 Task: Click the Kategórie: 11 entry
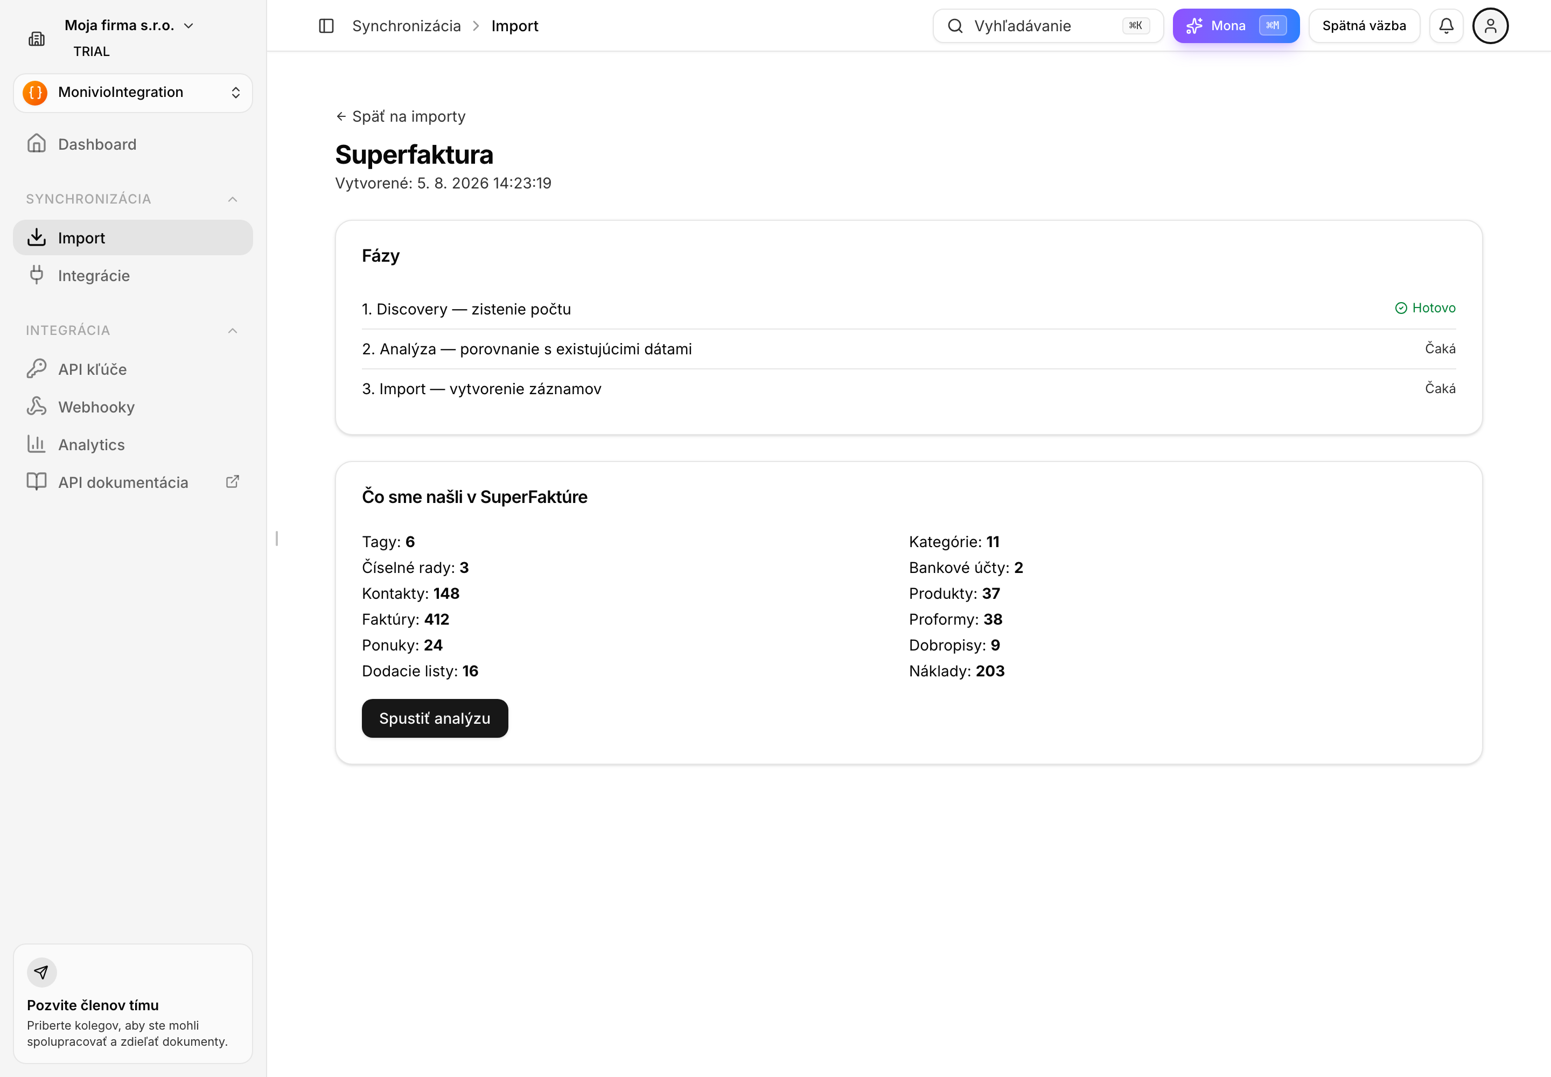954,542
